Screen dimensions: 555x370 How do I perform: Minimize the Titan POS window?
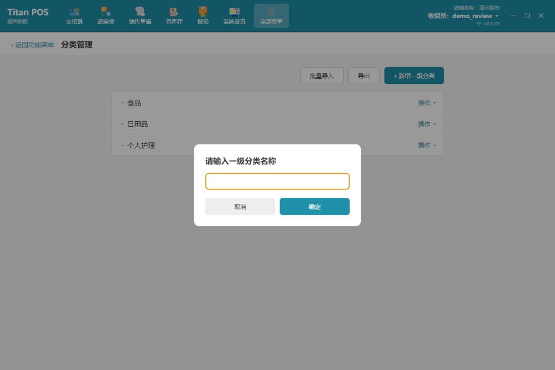click(513, 16)
